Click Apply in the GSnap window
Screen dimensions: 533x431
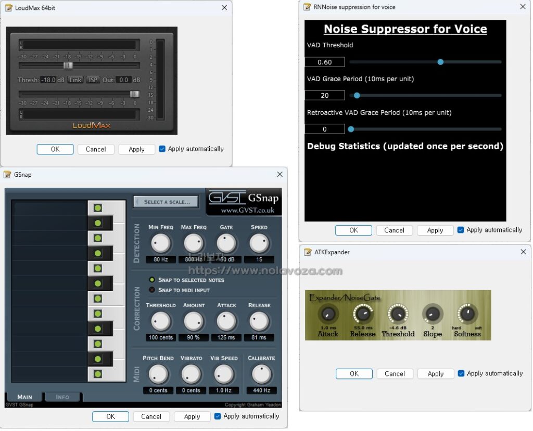click(x=192, y=417)
